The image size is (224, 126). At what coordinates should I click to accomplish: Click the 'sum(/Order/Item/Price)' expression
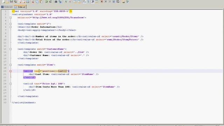(122, 40)
